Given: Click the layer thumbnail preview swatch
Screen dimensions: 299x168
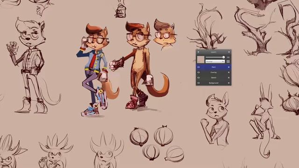Looking at the screenshot, I should pyautogui.click(x=200, y=60).
